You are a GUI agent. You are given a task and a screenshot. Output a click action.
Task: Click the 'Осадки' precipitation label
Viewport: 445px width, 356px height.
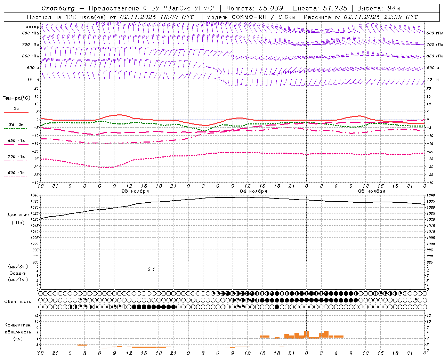coord(18,273)
